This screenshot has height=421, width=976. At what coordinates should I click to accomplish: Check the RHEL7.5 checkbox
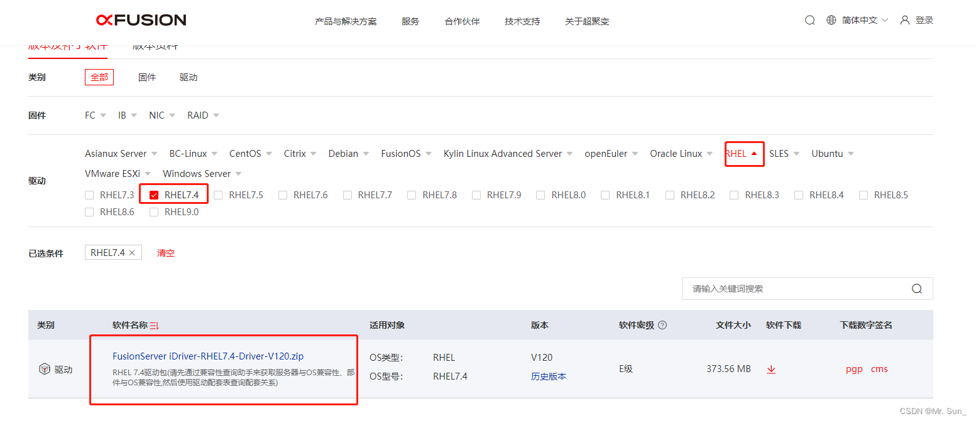coord(218,195)
